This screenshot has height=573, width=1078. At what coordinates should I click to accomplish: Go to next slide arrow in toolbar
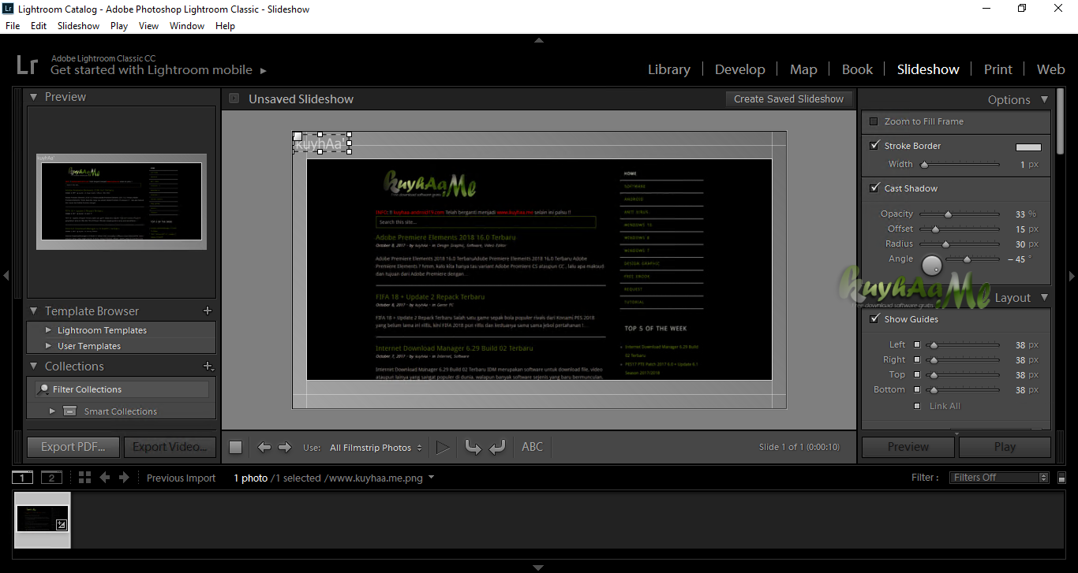tap(285, 447)
